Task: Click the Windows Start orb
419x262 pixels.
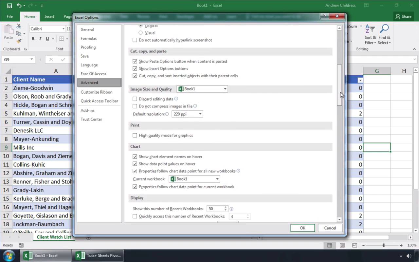Action: pyautogui.click(x=8, y=255)
